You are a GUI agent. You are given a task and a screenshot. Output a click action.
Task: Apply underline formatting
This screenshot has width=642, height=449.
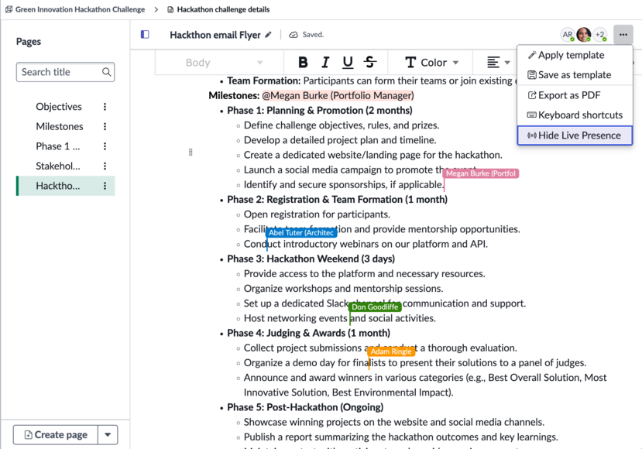[x=348, y=62]
